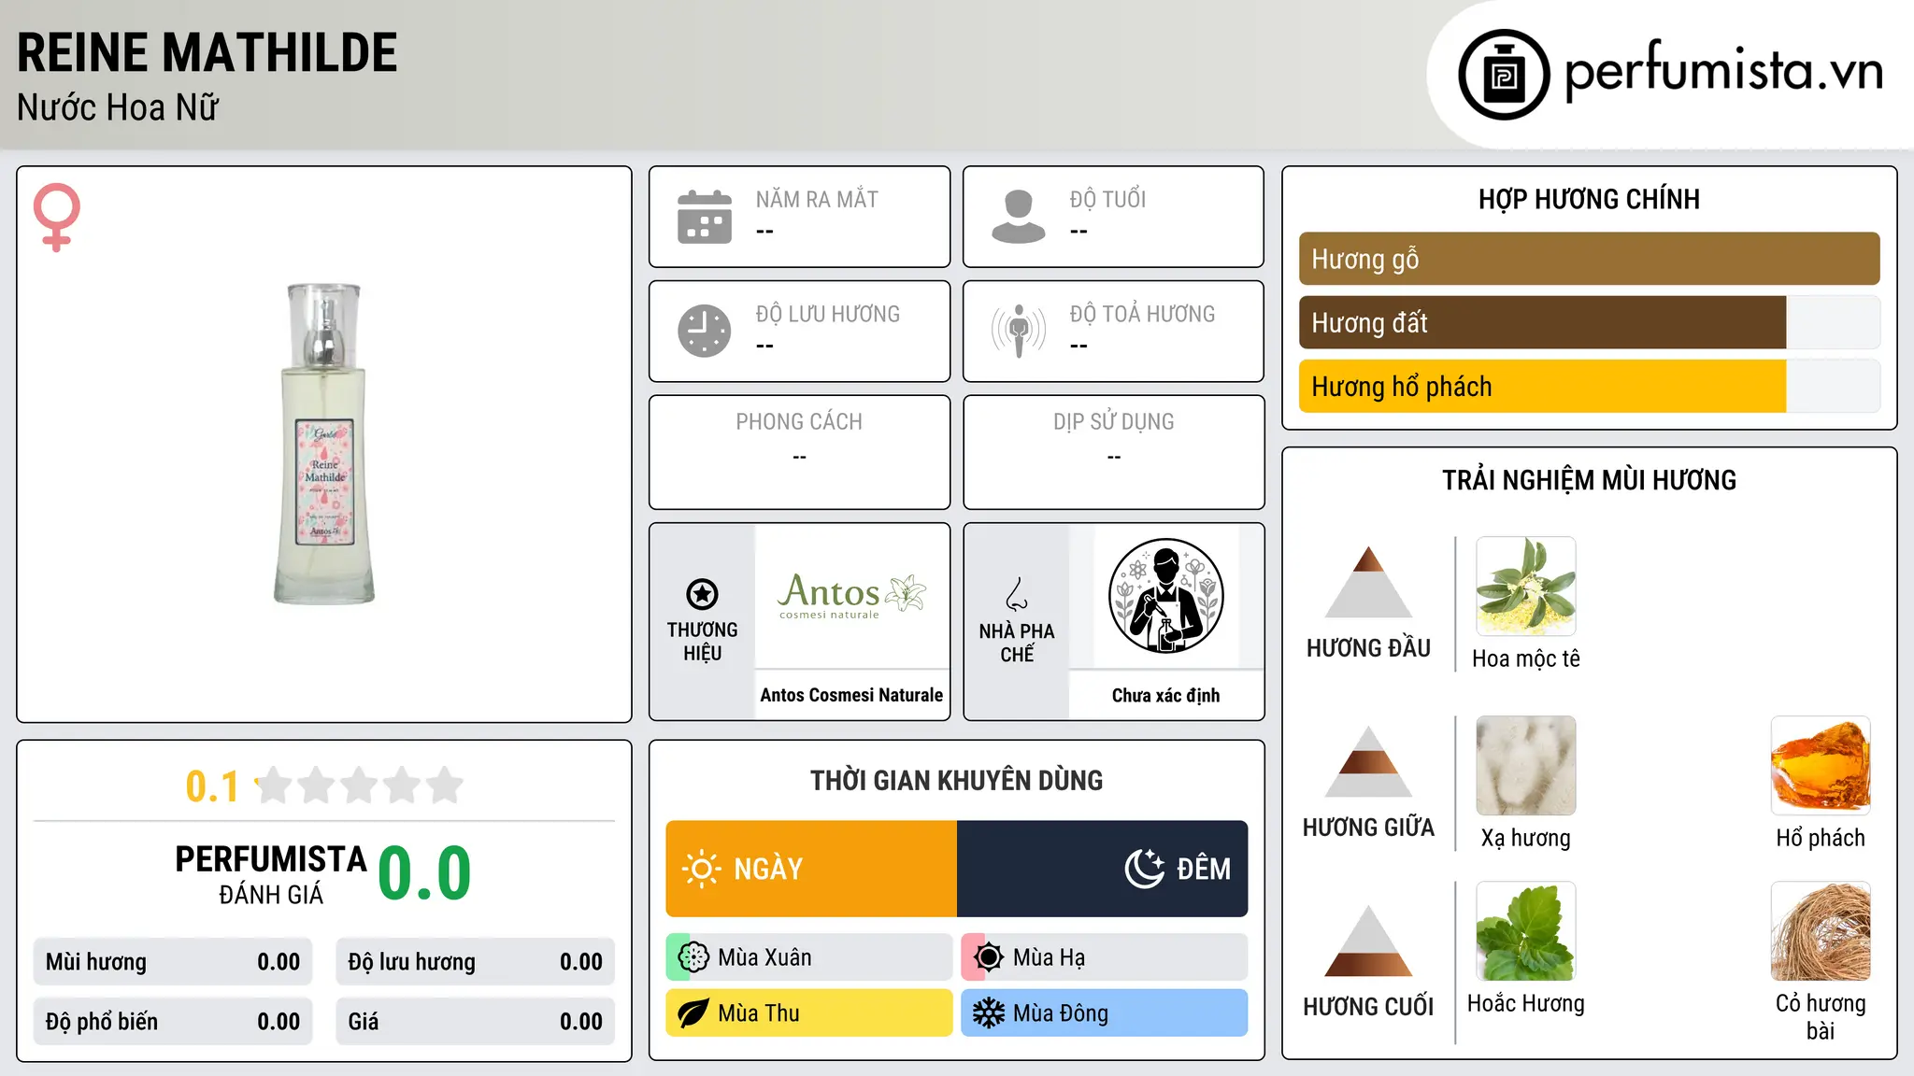Open the Hoắc Hương note image
Image resolution: width=1914 pixels, height=1076 pixels.
coord(1526,931)
